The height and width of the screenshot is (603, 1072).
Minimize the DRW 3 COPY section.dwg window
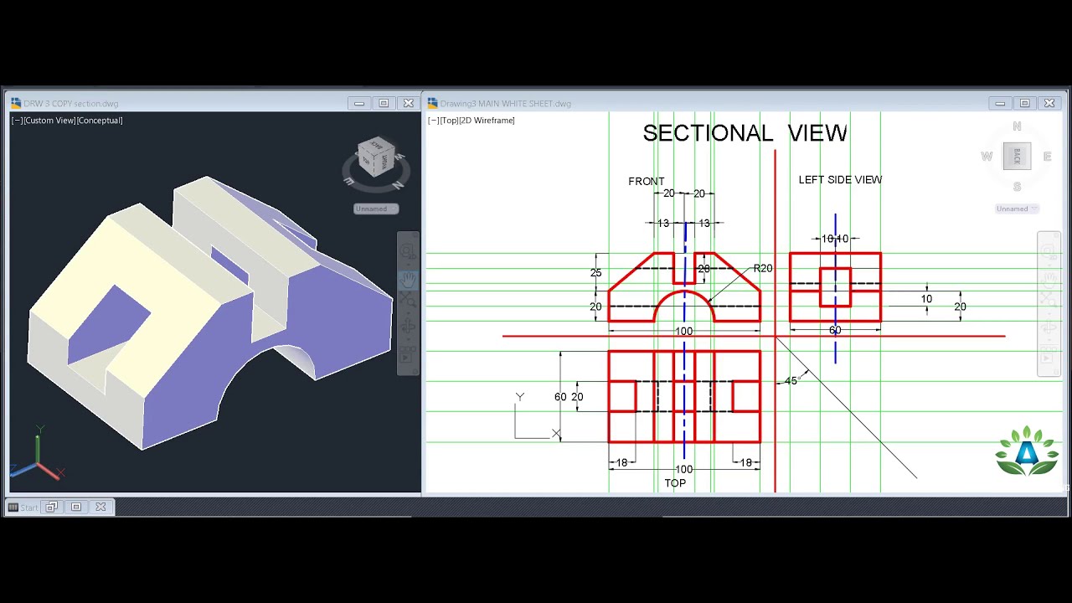tap(359, 103)
